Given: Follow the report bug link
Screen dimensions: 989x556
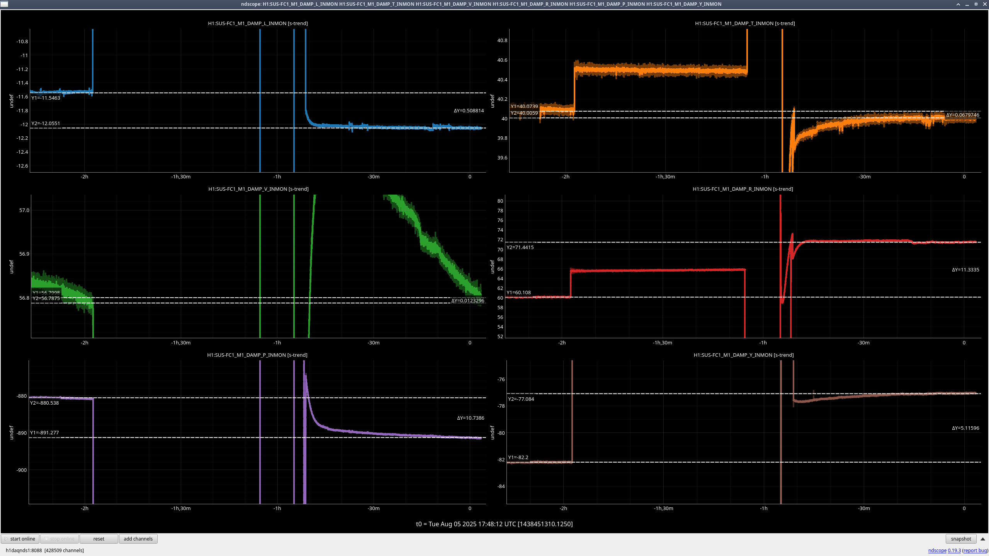Looking at the screenshot, I should coord(975,550).
